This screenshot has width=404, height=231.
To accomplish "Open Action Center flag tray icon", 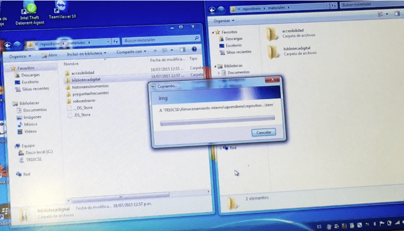I will coord(382,223).
